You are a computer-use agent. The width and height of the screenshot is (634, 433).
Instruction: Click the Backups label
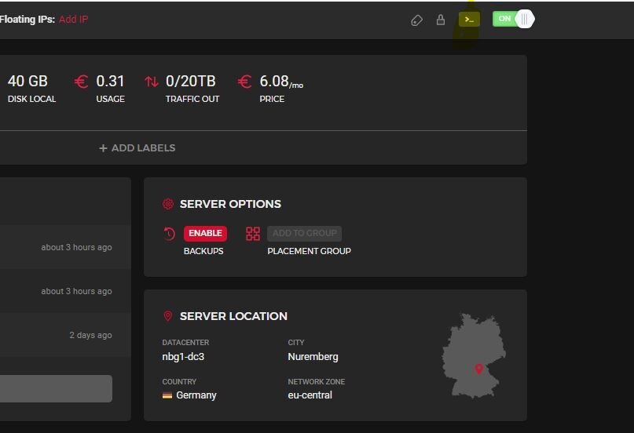pyautogui.click(x=203, y=251)
